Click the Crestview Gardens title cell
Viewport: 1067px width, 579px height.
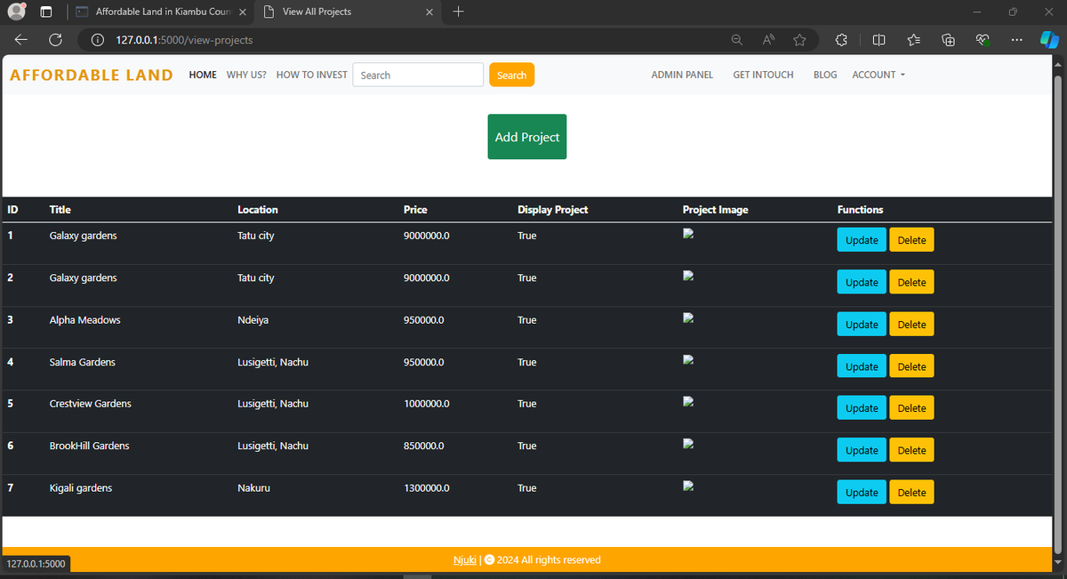coord(91,404)
